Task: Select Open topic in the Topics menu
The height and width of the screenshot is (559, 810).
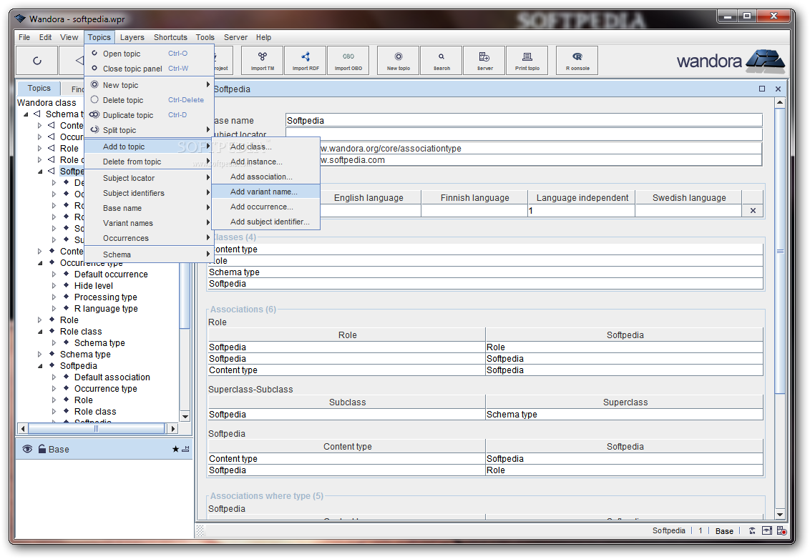Action: click(150, 54)
